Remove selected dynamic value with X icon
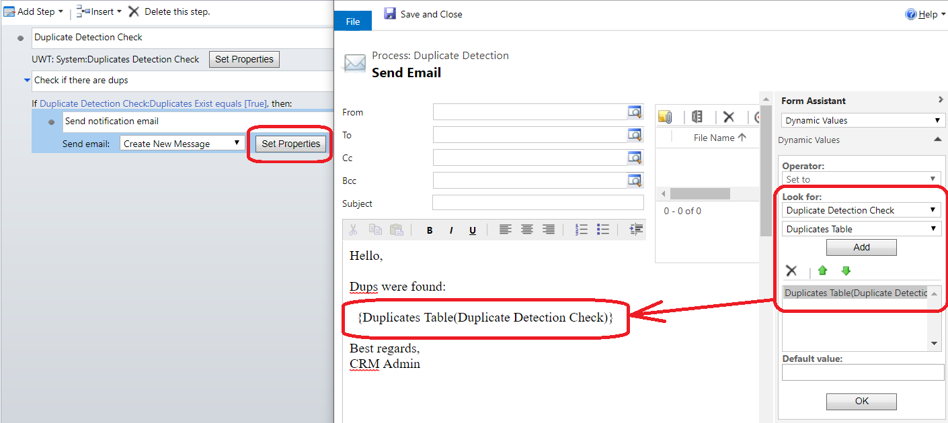The width and height of the screenshot is (948, 423). point(791,271)
